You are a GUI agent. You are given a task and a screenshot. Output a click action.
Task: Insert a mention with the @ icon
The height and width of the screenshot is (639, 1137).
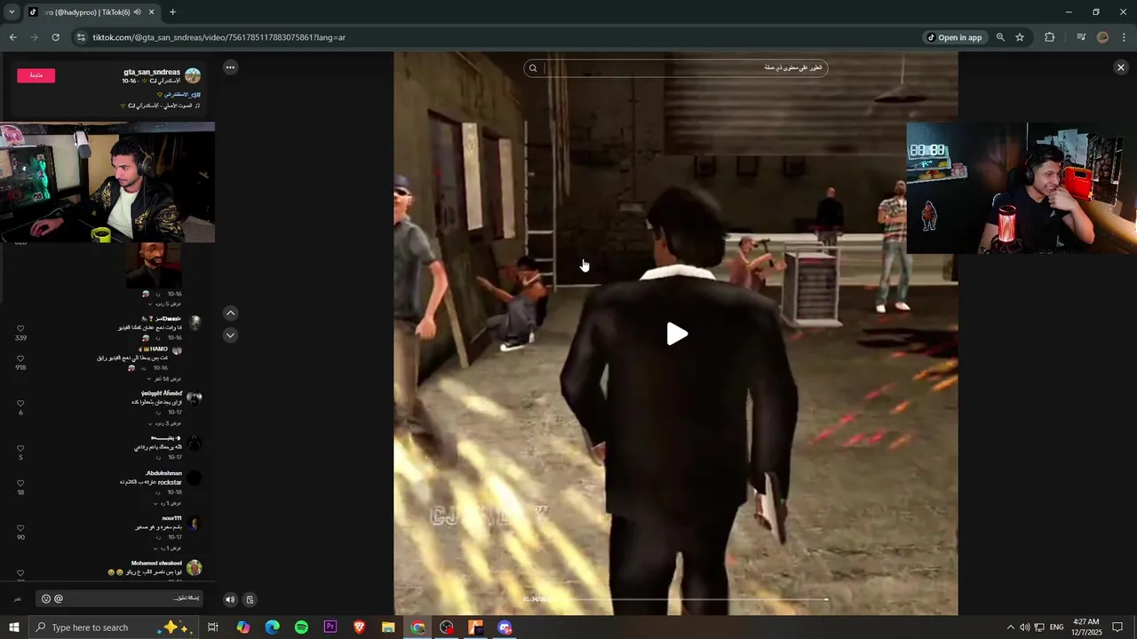[59, 598]
